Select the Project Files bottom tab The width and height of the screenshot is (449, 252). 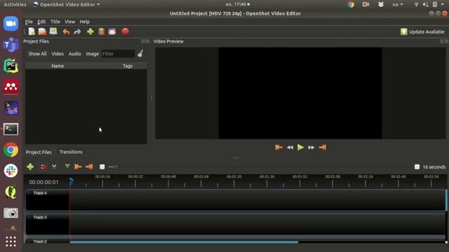39,152
